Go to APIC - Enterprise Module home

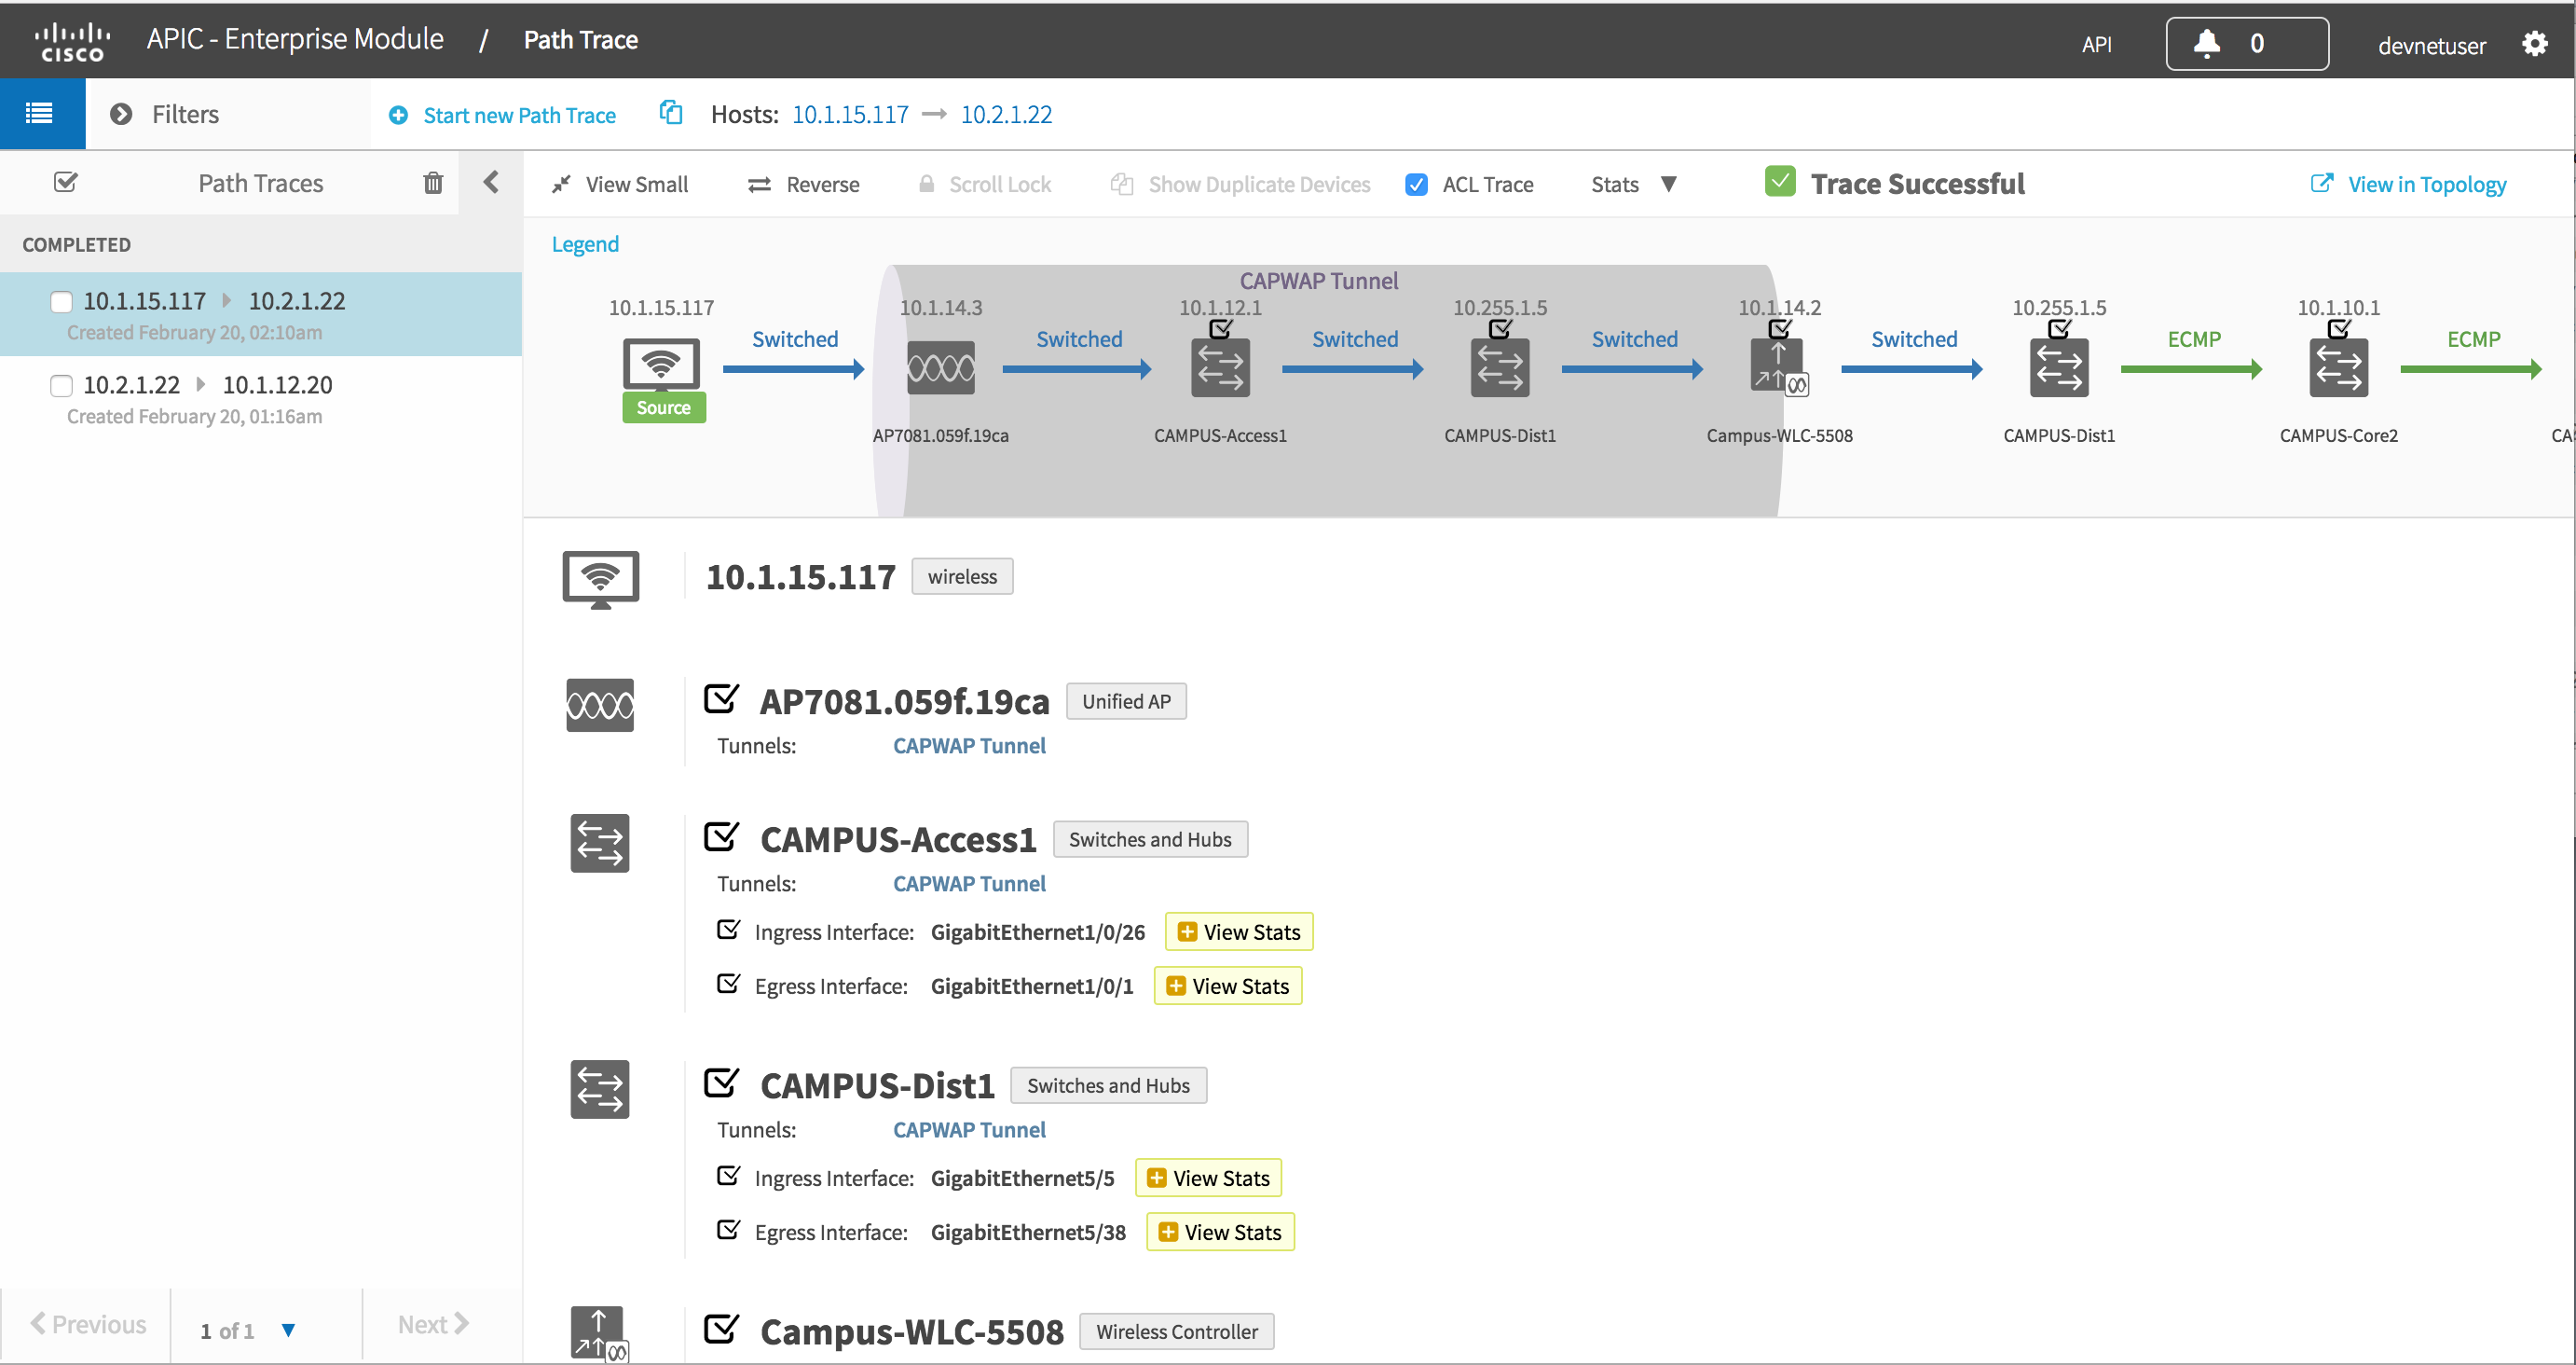(x=295, y=39)
